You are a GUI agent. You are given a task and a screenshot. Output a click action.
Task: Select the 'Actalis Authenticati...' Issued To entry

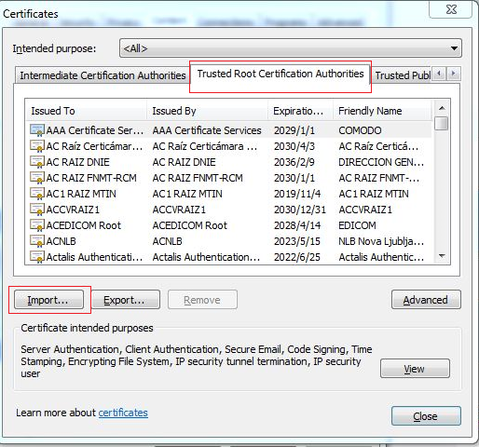pyautogui.click(x=94, y=257)
